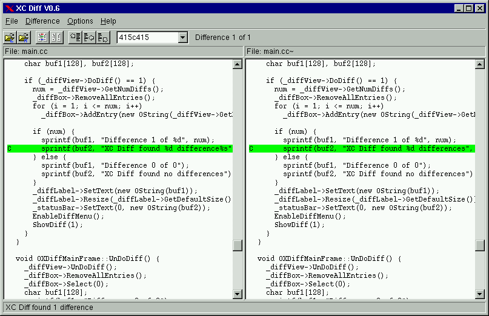
Task: Click the red X application icon in title bar
Action: click(10, 8)
